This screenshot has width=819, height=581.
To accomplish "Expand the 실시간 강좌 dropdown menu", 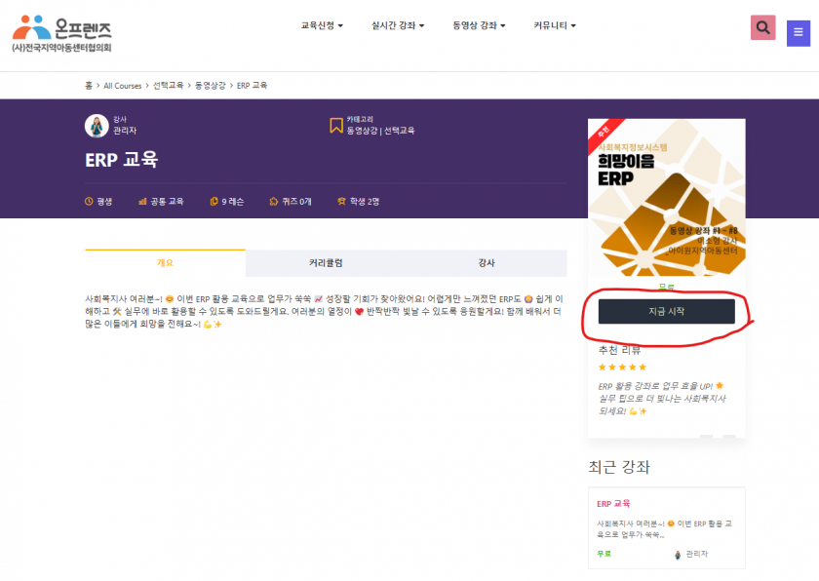I will click(398, 25).
